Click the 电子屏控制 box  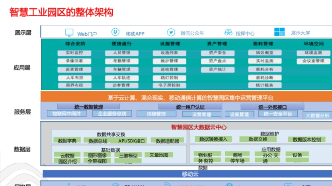click(169, 85)
